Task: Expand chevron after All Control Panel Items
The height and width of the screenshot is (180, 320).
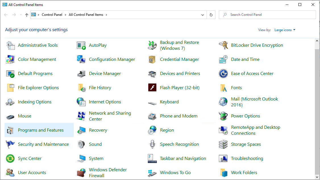Action: click(106, 15)
